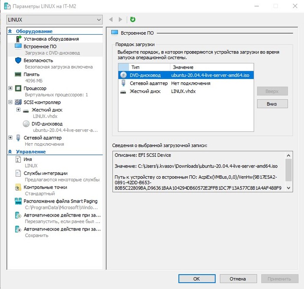Click the Встроенное ПО firmware icon in sidebar
The image size is (304, 289).
18,46
